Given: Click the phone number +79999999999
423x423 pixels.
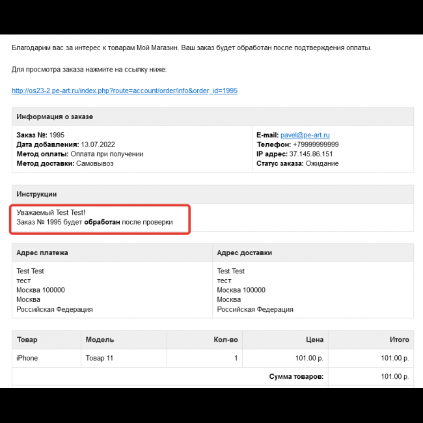Looking at the screenshot, I should coord(316,144).
